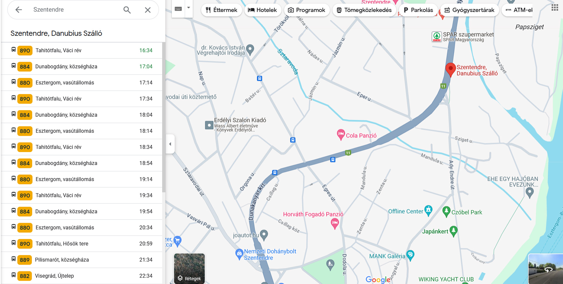Viewport: 563px width, 284px height.
Task: Select the 18:34 bus 890 Tahitótfalu row
Action: 82,147
